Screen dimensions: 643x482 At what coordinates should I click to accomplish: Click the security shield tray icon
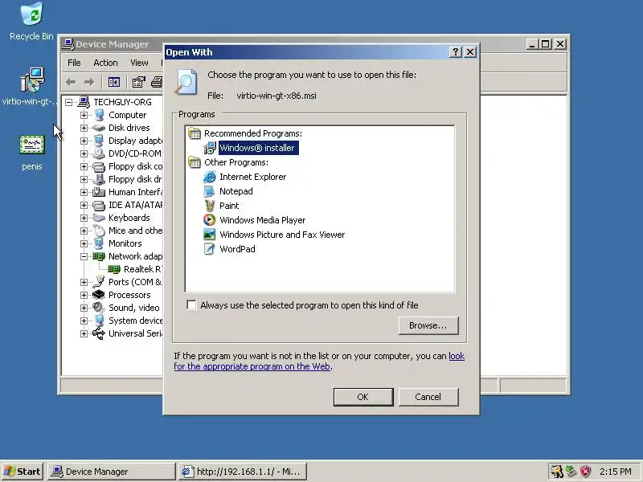point(585,472)
